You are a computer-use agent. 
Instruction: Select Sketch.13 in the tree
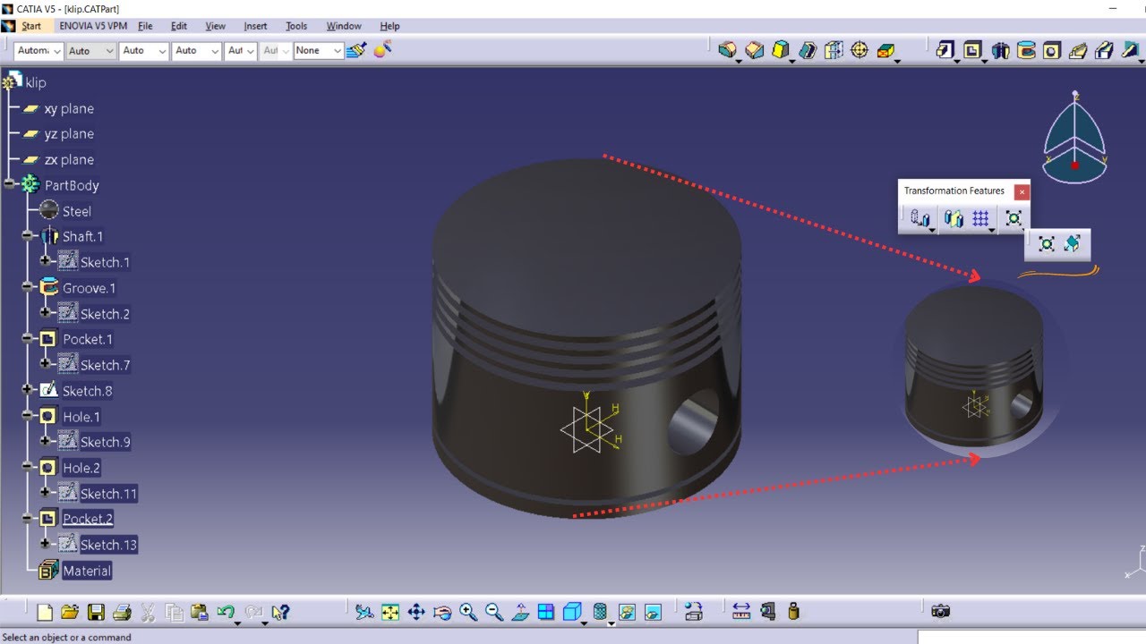(108, 545)
